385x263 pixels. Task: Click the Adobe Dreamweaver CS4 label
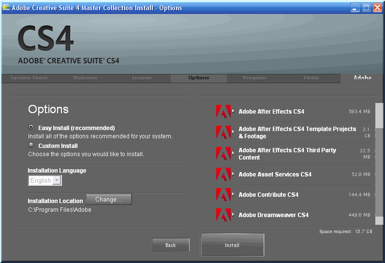click(x=274, y=215)
